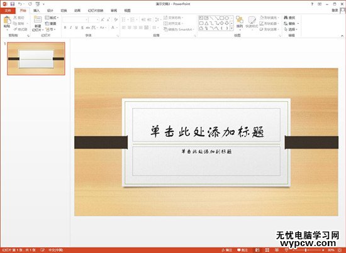
Task: Click zoom in plus button
Action: click(x=323, y=250)
